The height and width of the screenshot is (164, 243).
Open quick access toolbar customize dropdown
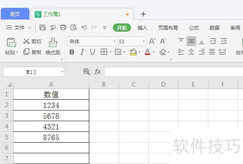coord(105,28)
